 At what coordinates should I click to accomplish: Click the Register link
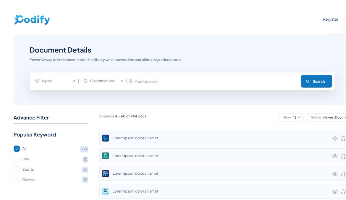click(x=331, y=19)
